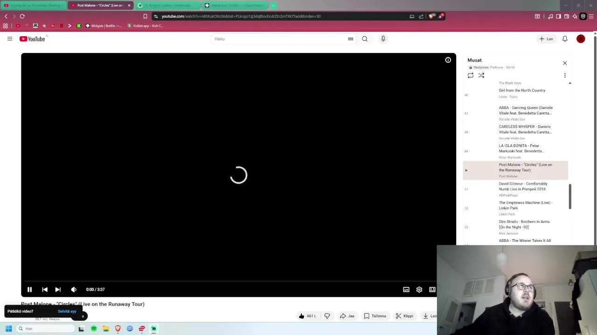Play LA ISLA BONITA playlist entry
The image size is (597, 335).
click(515, 151)
